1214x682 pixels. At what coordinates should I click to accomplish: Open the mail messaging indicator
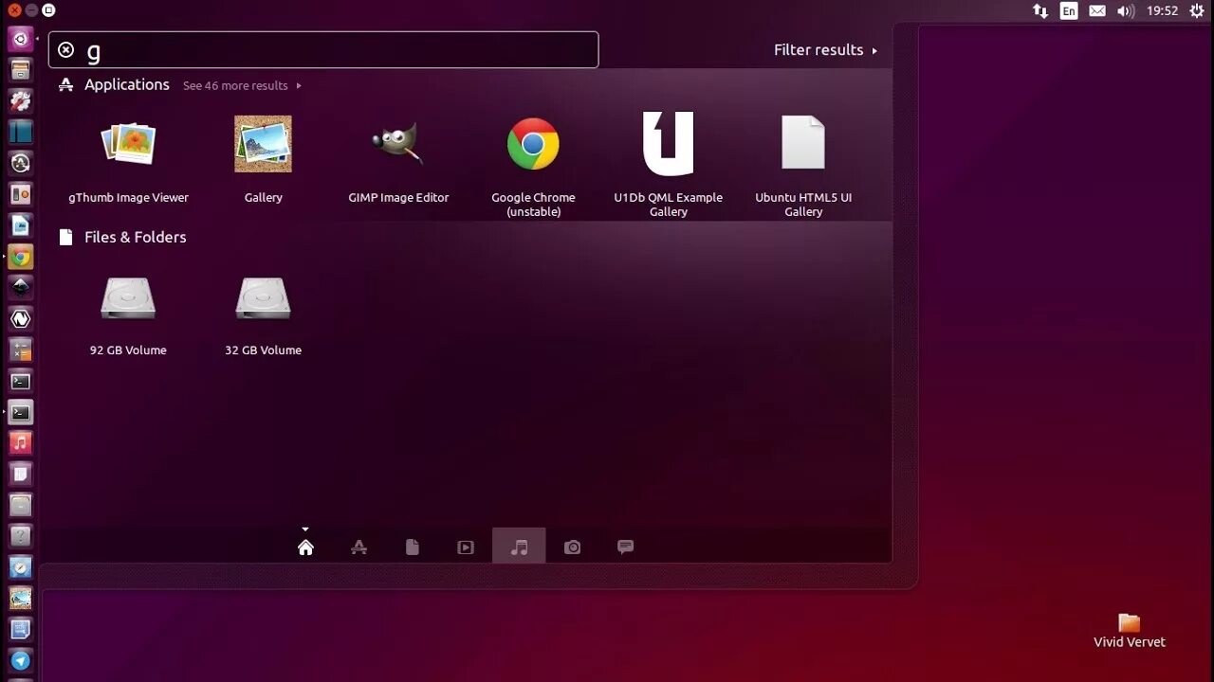[1097, 11]
